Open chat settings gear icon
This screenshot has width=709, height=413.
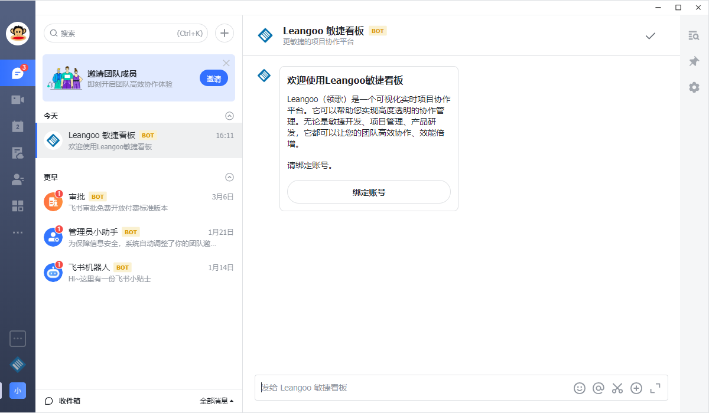(x=694, y=87)
